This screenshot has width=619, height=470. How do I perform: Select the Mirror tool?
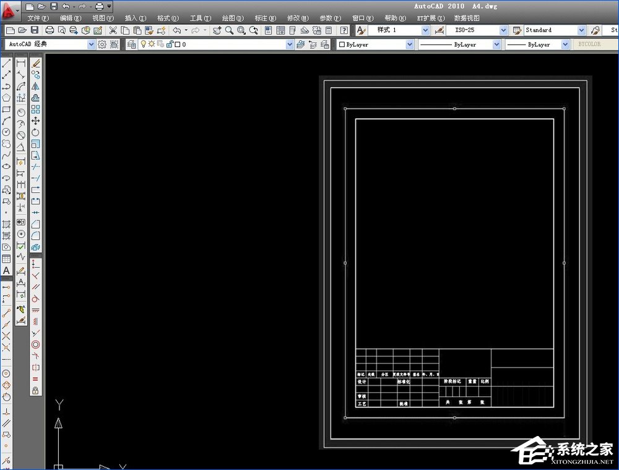[35, 86]
